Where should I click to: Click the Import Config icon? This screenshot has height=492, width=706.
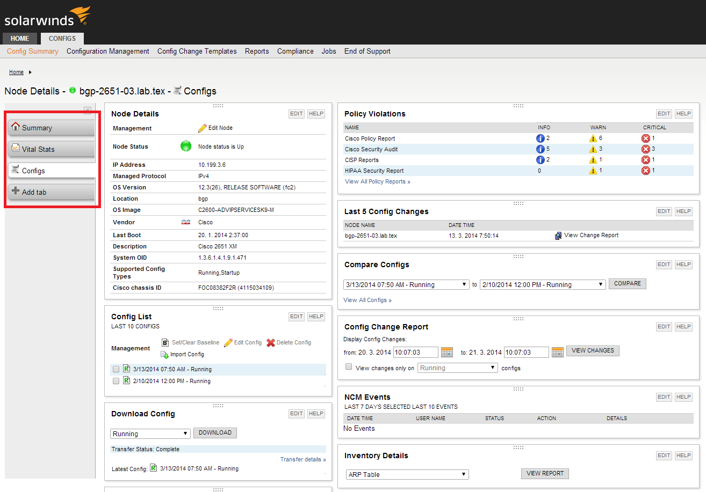(x=164, y=354)
